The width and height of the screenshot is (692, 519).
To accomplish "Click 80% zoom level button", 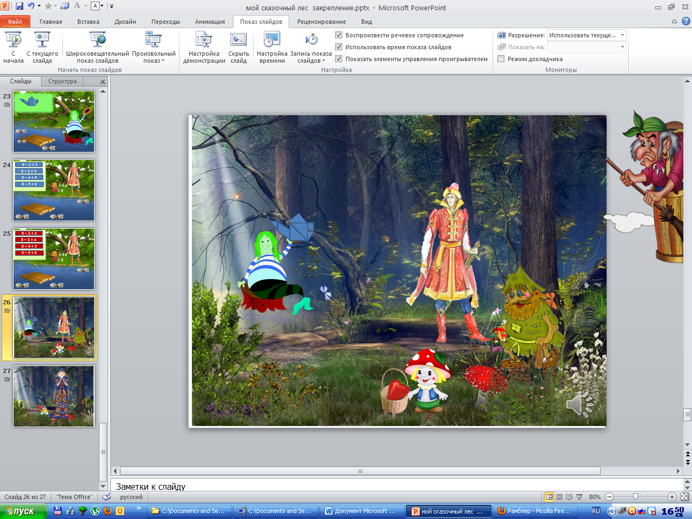I will [x=595, y=497].
